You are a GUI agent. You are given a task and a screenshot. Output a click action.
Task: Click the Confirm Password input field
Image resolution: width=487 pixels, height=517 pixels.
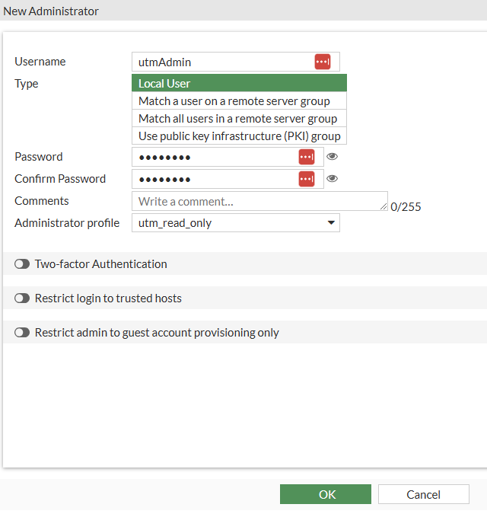[x=213, y=179]
